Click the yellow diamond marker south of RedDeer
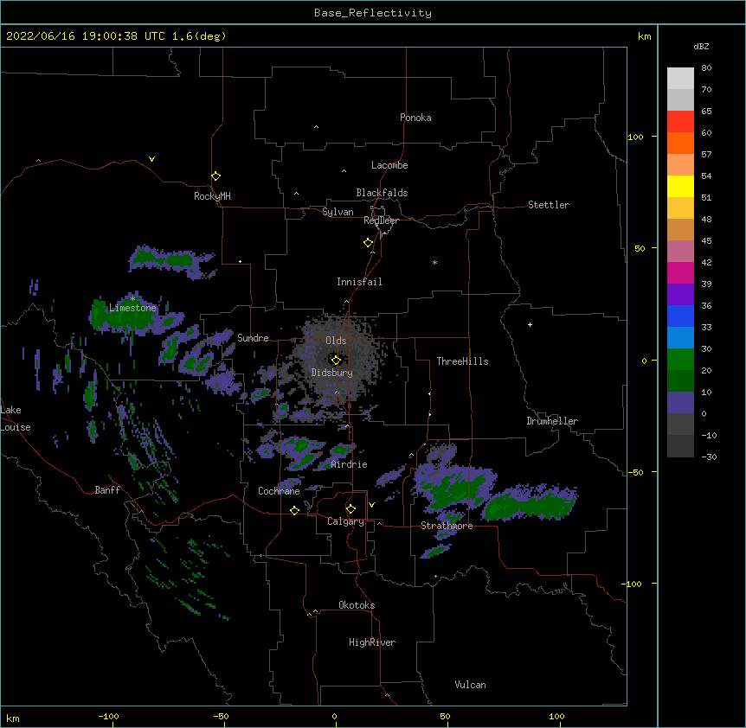The image size is (746, 728). 368,243
